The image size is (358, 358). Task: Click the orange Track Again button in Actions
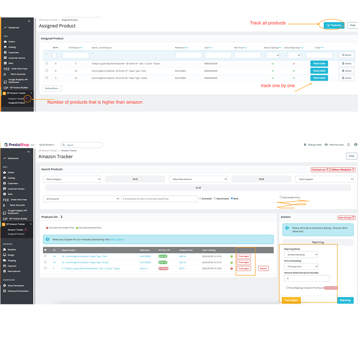coord(291,300)
